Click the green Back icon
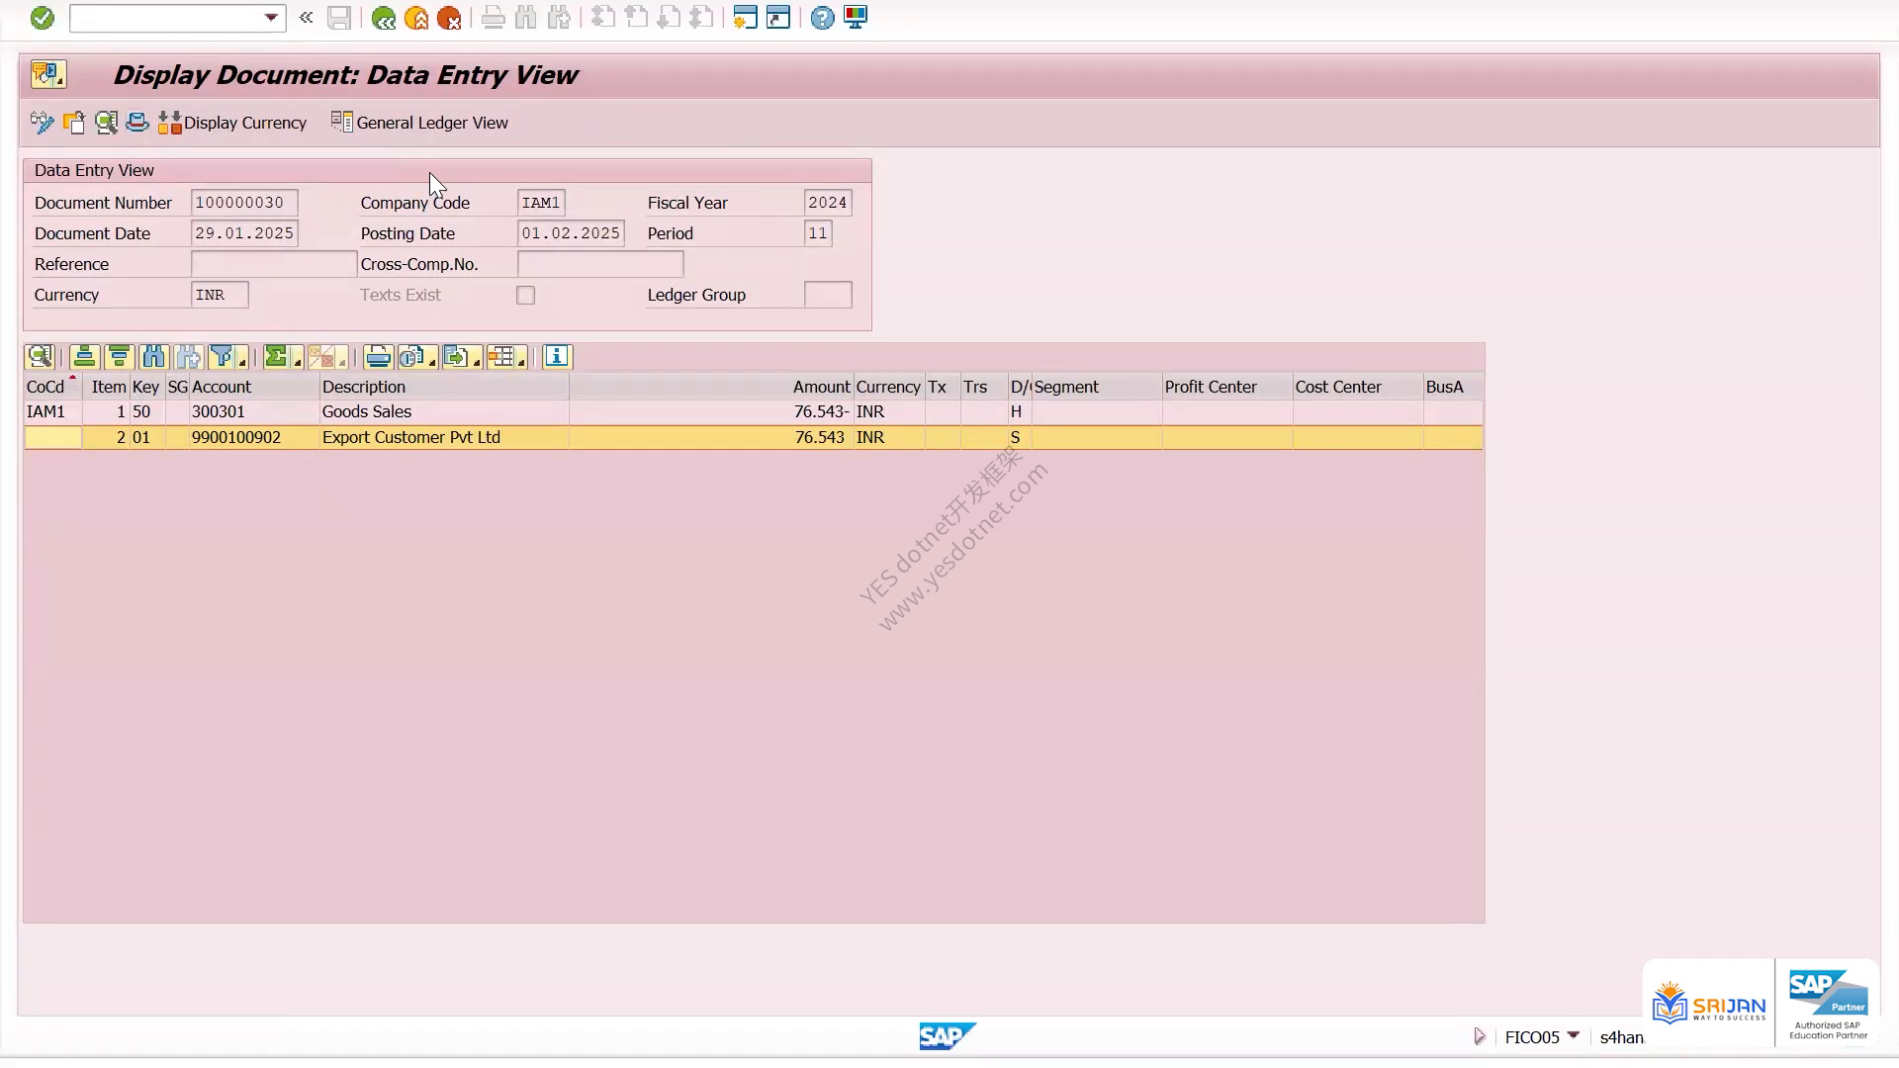This screenshot has height=1068, width=1899. click(383, 18)
